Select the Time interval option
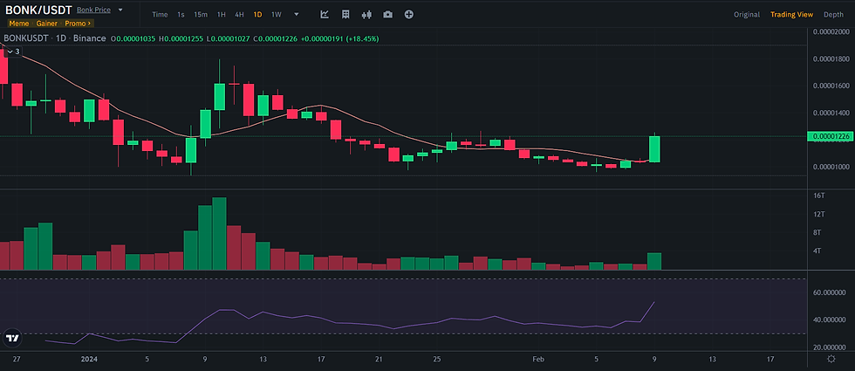Viewport: 855px width, 371px height. tap(160, 15)
